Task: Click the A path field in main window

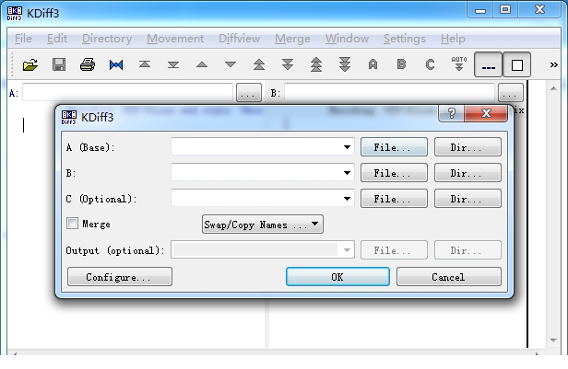Action: tap(127, 92)
